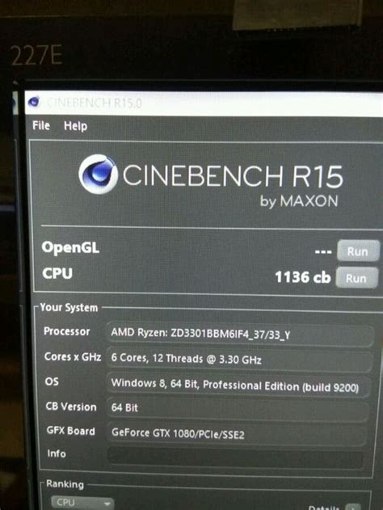Click the Cinebench icon in the title bar
Viewport: 383px width, 510px height.
click(34, 102)
